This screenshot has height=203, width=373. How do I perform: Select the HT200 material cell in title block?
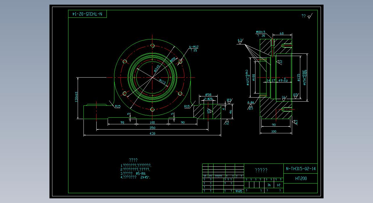point(301,179)
